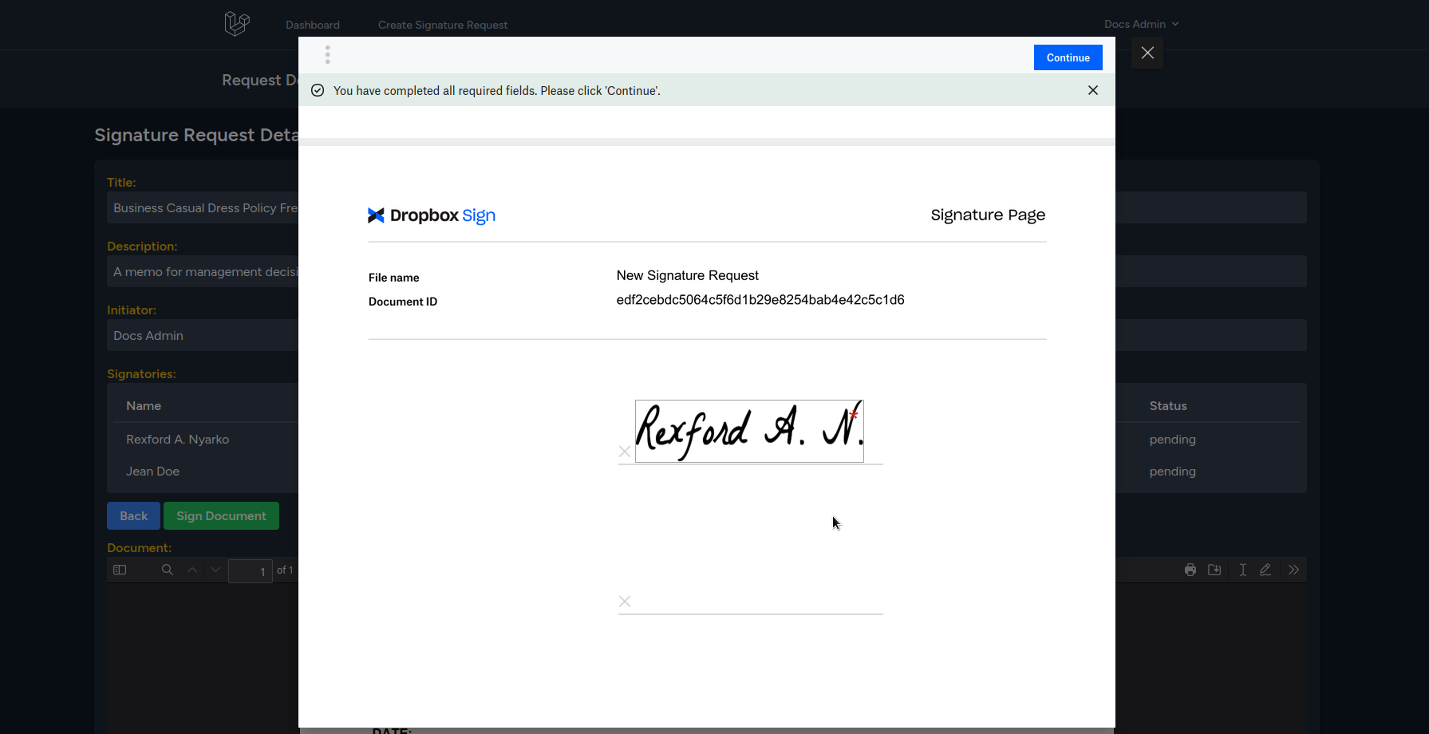Select the draw annotation tool
This screenshot has height=734, width=1429.
pyautogui.click(x=1265, y=570)
